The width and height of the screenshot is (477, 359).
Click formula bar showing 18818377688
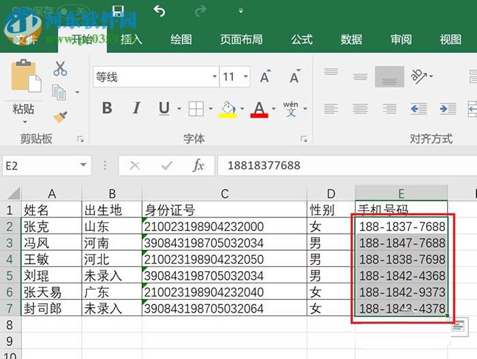347,166
